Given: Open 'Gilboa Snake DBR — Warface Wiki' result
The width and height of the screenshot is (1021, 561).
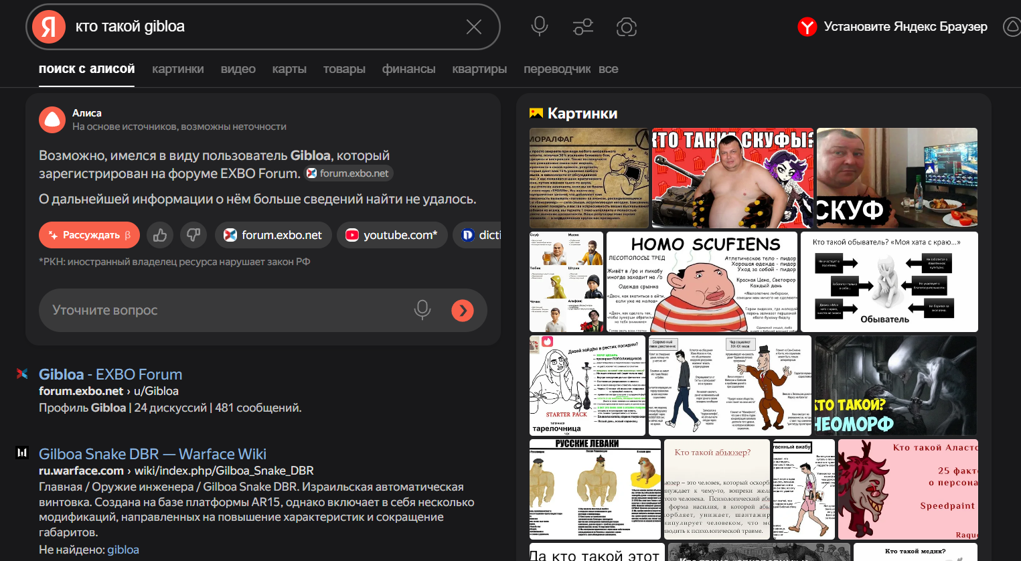Looking at the screenshot, I should [153, 454].
